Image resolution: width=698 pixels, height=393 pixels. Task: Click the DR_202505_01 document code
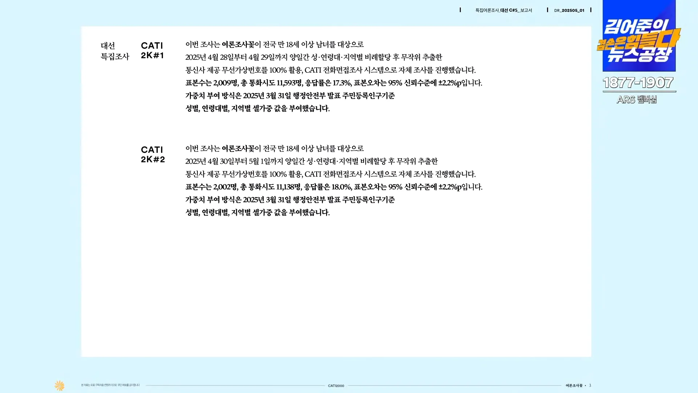click(x=569, y=11)
